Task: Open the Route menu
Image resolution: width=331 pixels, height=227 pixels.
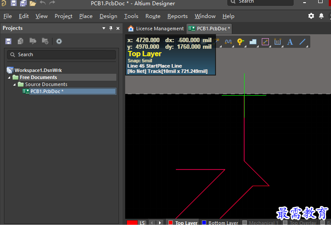Action: point(153,16)
